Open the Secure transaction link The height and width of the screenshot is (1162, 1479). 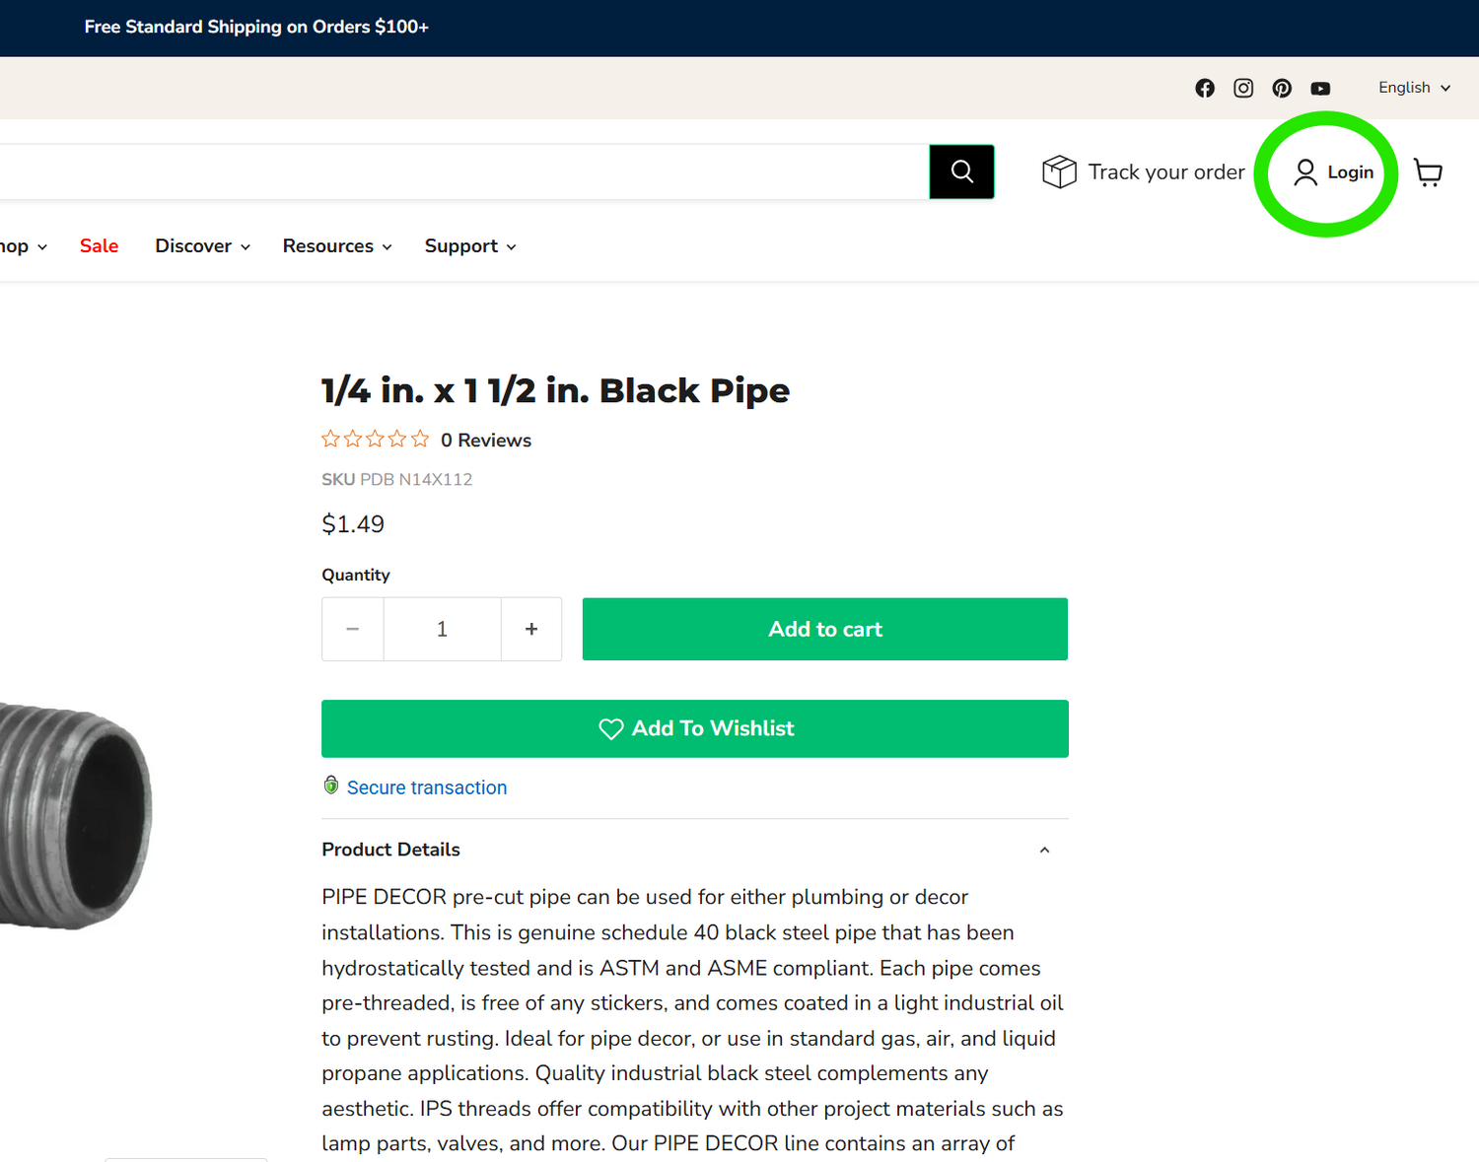(427, 787)
